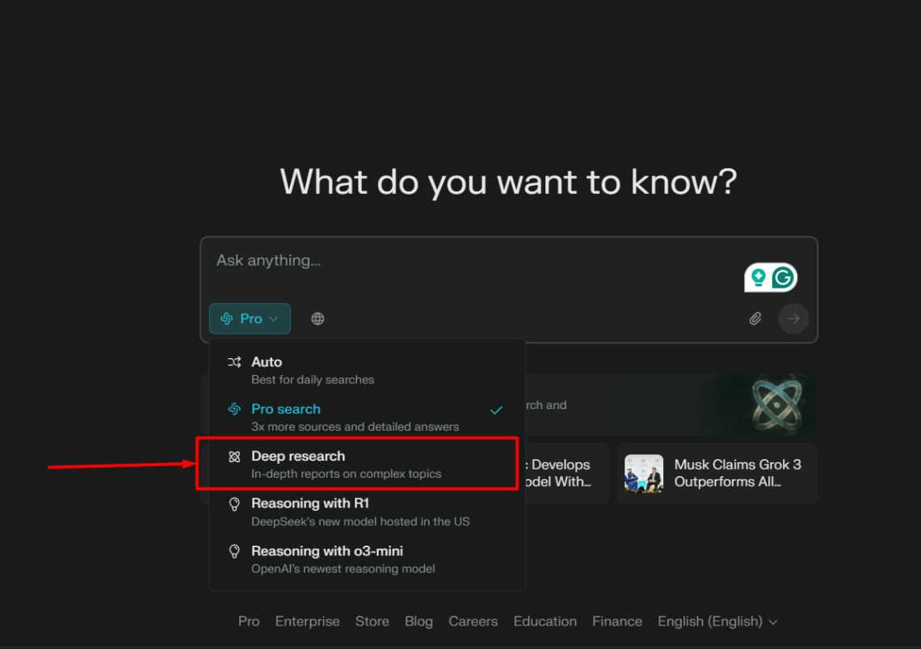Open the Enterprise page
The width and height of the screenshot is (921, 649).
coord(307,622)
